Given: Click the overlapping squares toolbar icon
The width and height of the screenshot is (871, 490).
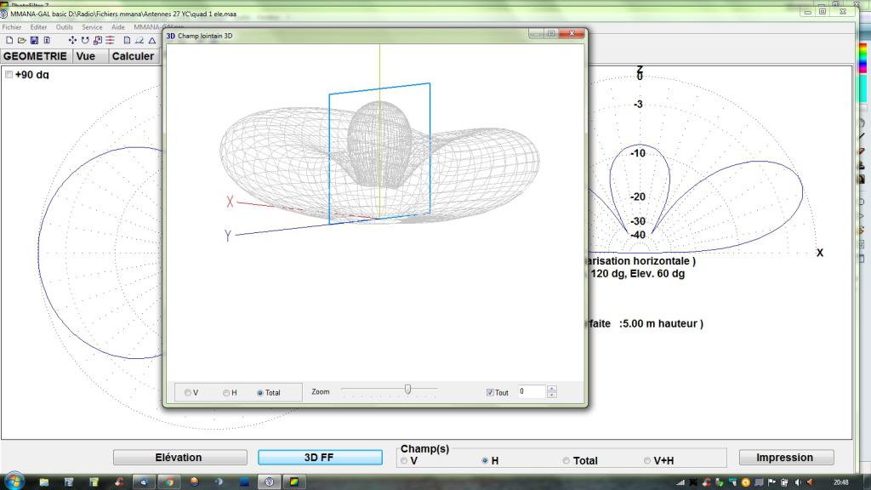Looking at the screenshot, I should click(x=98, y=41).
